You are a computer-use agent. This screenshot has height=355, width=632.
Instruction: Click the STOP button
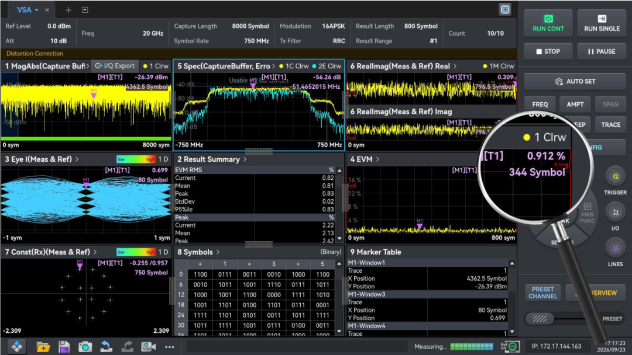548,51
